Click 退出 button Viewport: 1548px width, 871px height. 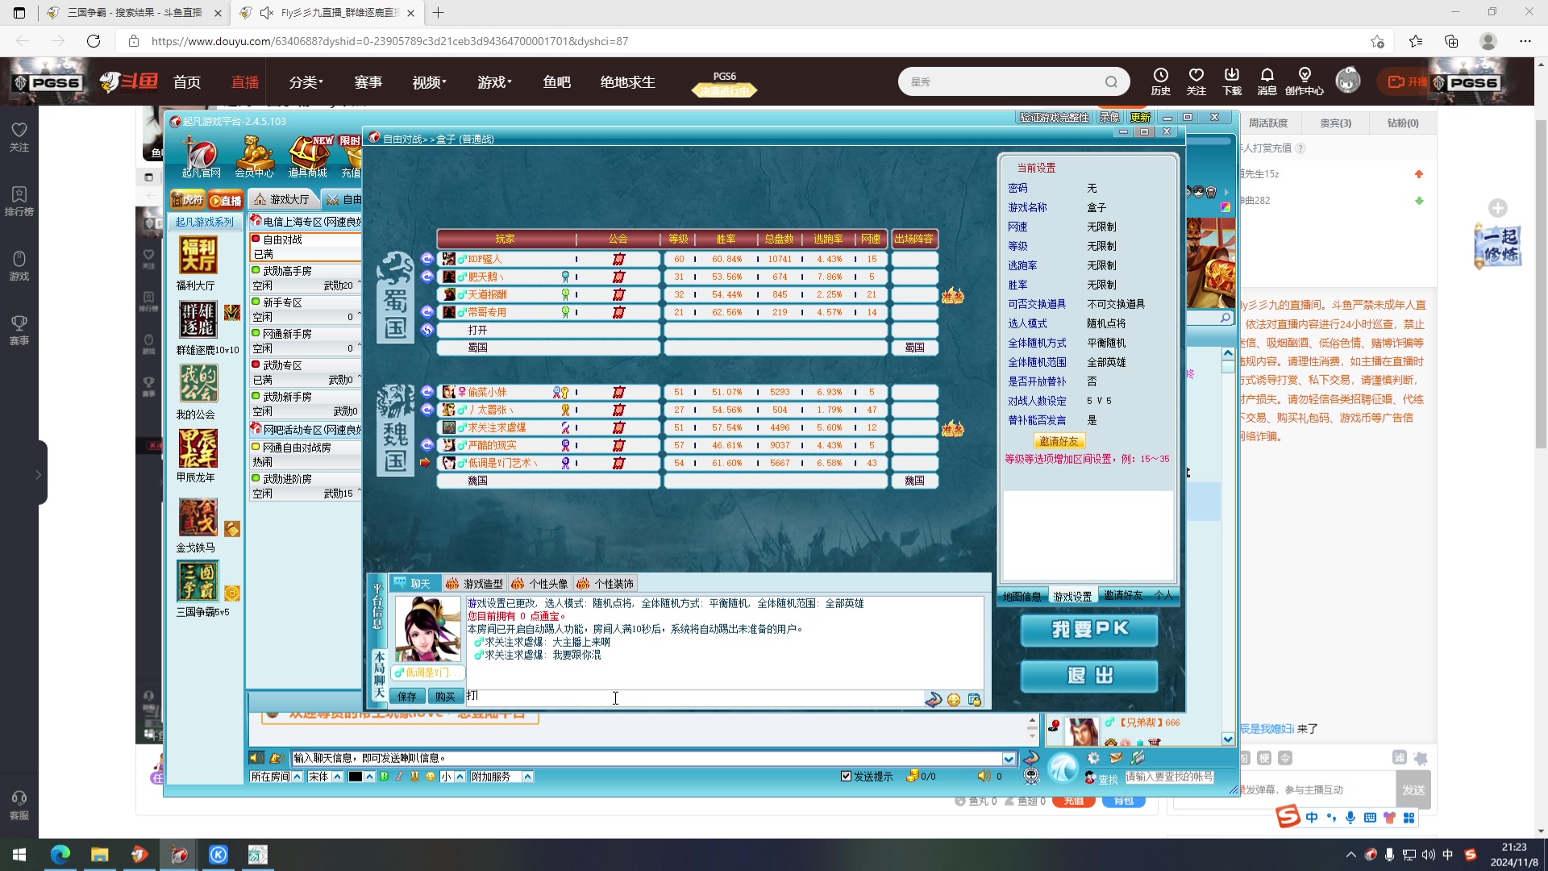pyautogui.click(x=1089, y=676)
